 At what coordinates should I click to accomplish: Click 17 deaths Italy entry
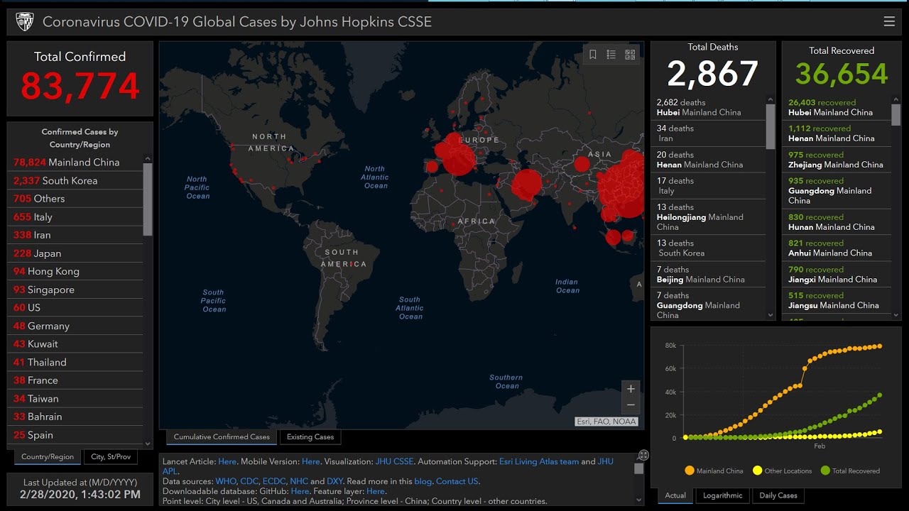tap(708, 186)
